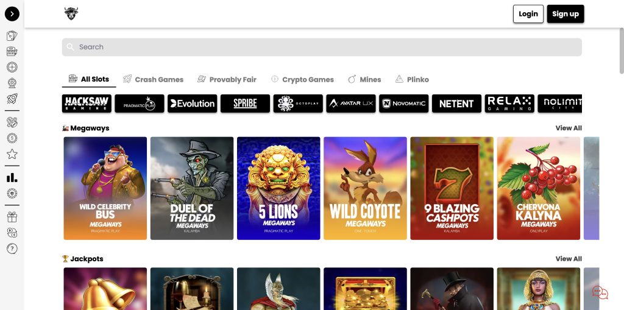Open 9 Blazing Cashpots Megaways game
The width and height of the screenshot is (624, 310).
[452, 188]
